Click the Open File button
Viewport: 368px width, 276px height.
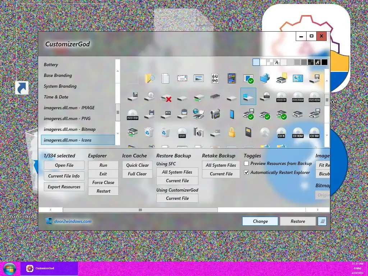click(64, 165)
